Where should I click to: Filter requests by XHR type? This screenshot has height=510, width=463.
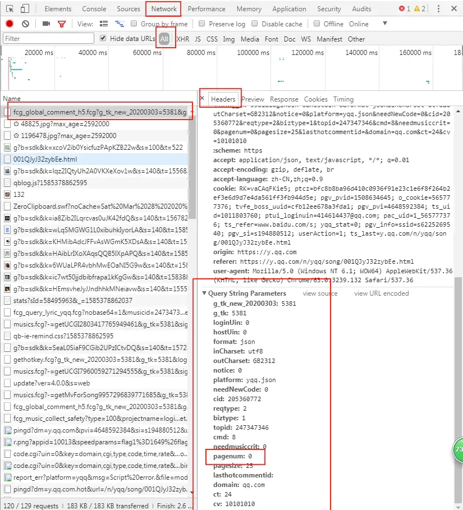(182, 39)
